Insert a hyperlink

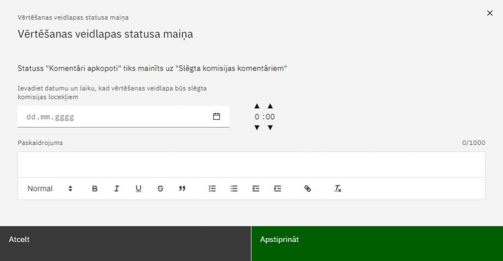308,189
